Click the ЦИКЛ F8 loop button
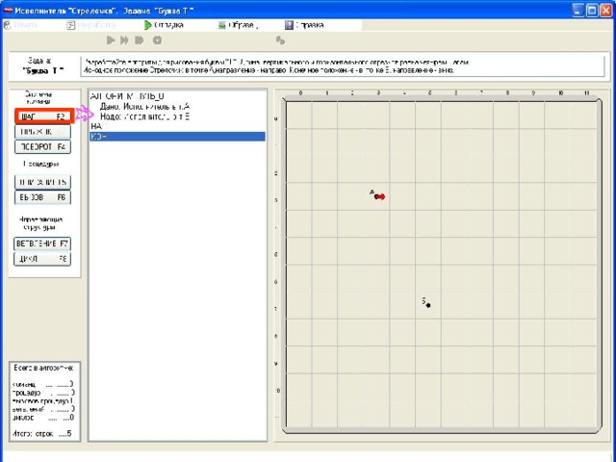The image size is (616, 462). (x=42, y=259)
